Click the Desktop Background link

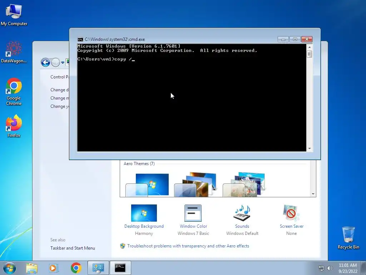(x=144, y=226)
